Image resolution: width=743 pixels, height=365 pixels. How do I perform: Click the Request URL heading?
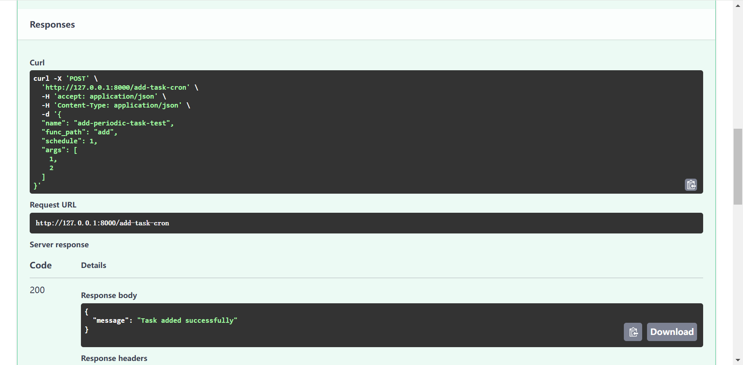point(53,205)
